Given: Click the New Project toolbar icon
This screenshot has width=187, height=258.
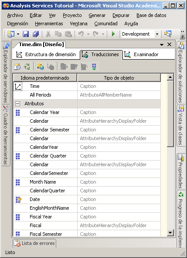Looking at the screenshot, I should (x=11, y=34).
